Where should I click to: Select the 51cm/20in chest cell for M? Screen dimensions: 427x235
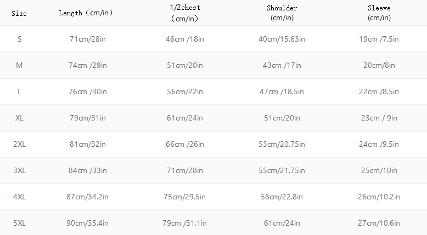coord(184,66)
